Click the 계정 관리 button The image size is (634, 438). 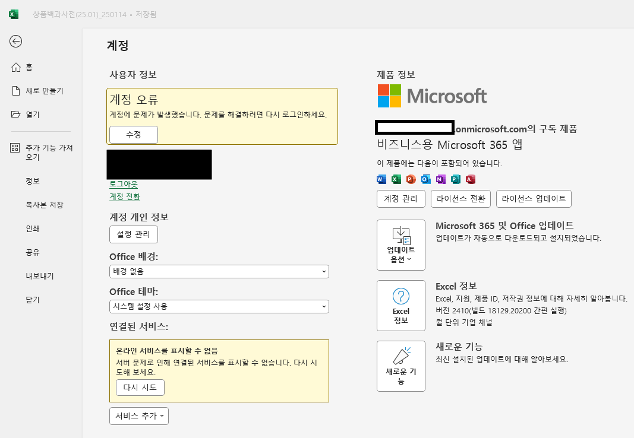[x=400, y=199]
